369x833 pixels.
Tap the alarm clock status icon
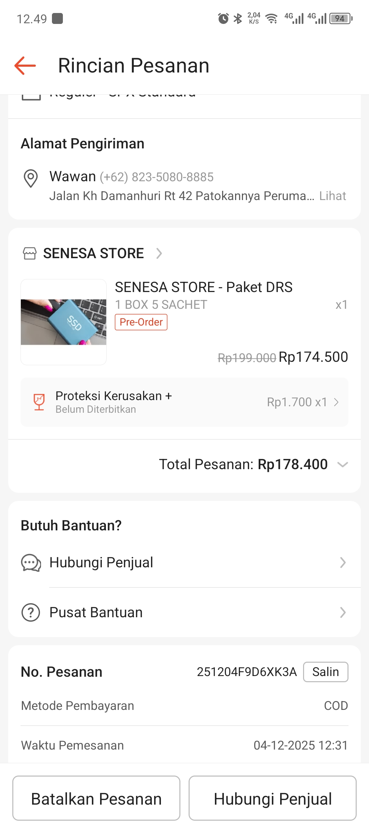point(223,18)
